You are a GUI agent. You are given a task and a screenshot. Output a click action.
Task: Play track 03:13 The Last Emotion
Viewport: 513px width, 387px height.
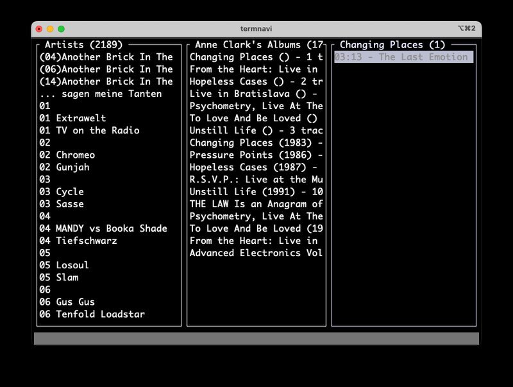tap(404, 57)
